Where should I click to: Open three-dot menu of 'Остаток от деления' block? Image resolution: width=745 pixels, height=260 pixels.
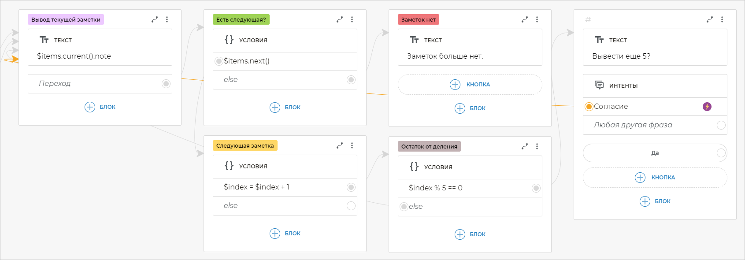[x=537, y=146]
